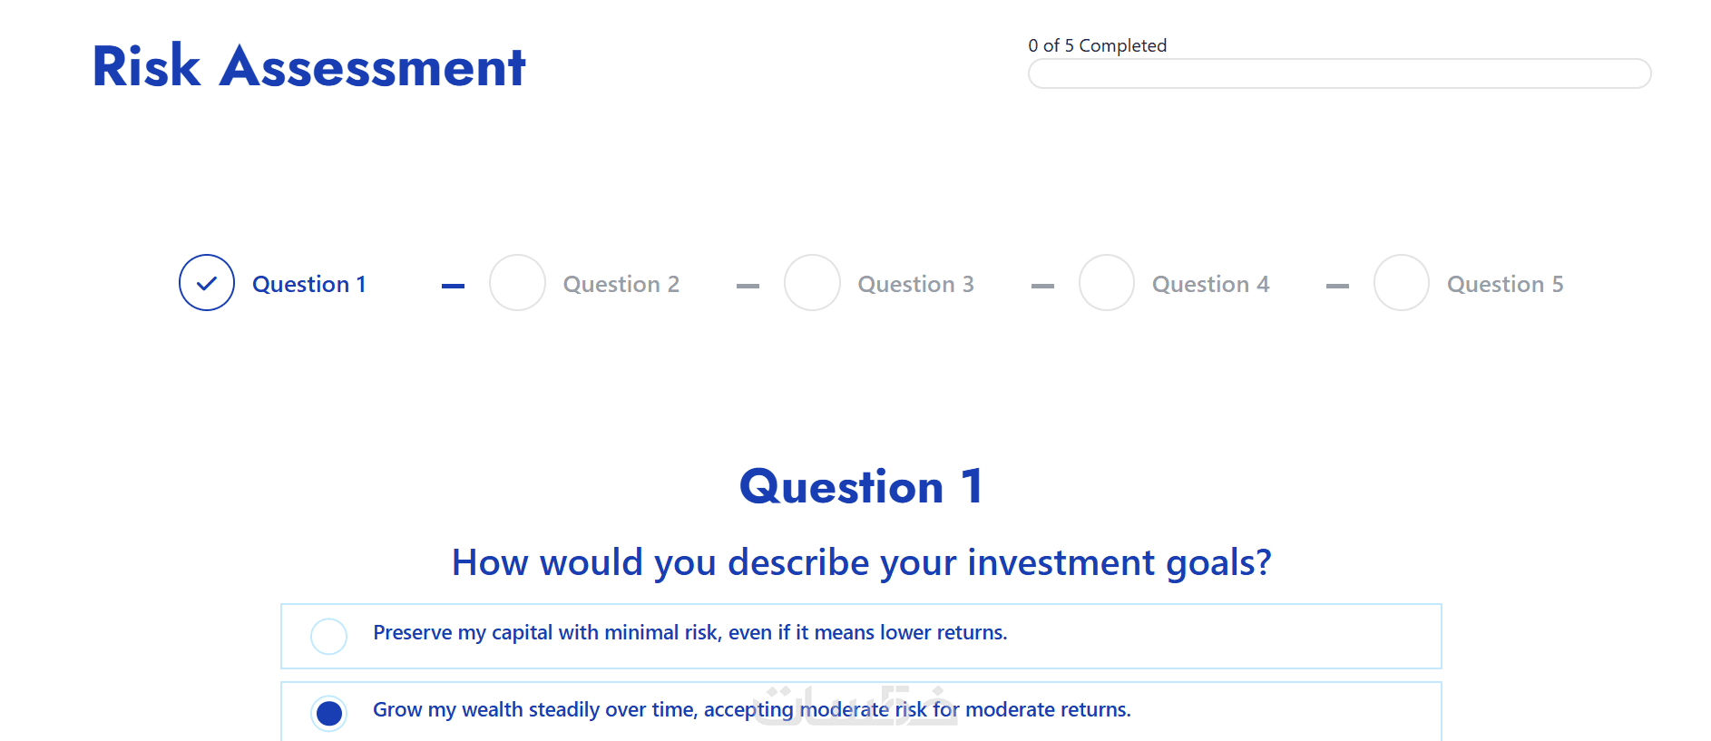Open the Question 4 step label

tap(1211, 284)
